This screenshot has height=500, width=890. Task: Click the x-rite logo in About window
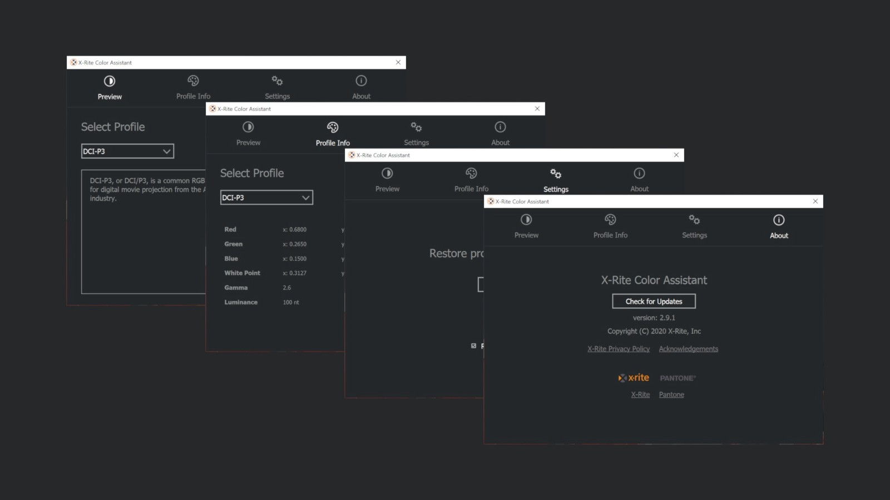(x=634, y=378)
